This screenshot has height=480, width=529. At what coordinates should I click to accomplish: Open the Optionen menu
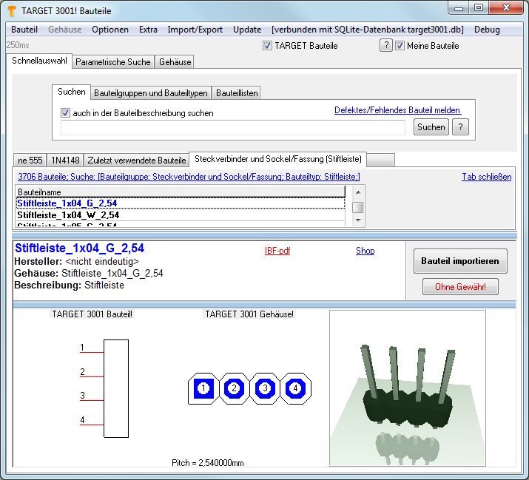pos(110,30)
